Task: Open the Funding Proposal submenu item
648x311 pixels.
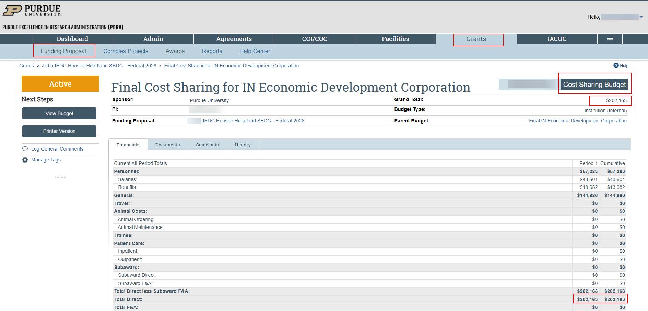Action: 63,51
